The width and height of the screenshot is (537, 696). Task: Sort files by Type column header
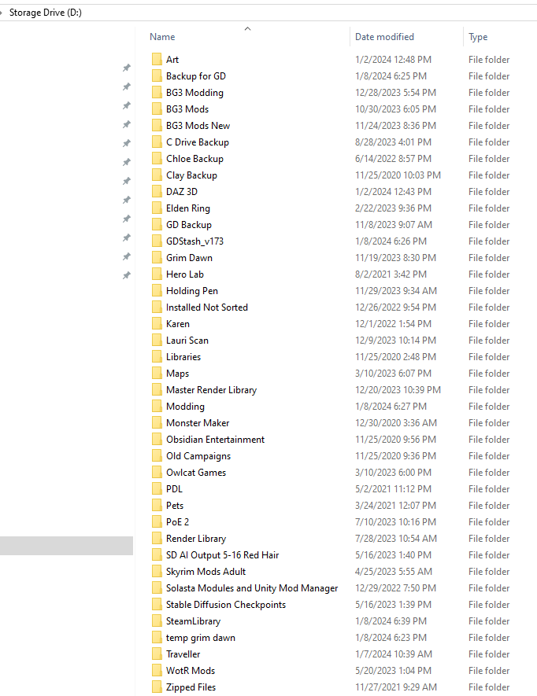(478, 37)
